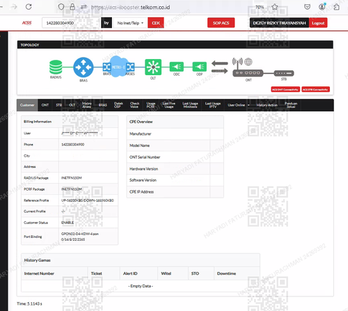348x311 pixels.
Task: Open the Last Usage IPTV tab
Action: (213, 105)
